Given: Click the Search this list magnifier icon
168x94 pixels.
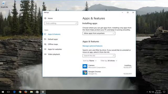Looking at the screenshot, I should pos(113,56).
